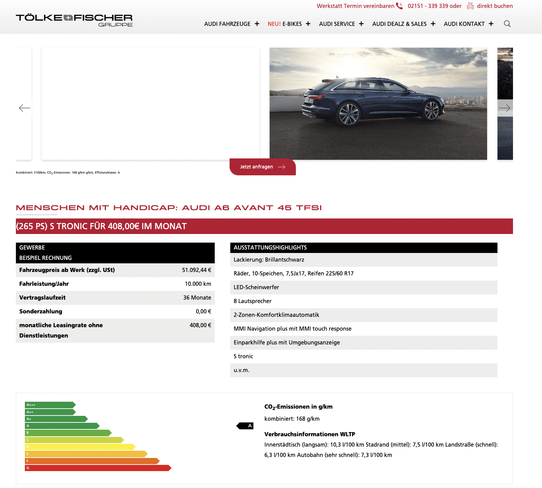Open the AUDI KONTAKT menu
This screenshot has width=542, height=488.
tap(464, 24)
